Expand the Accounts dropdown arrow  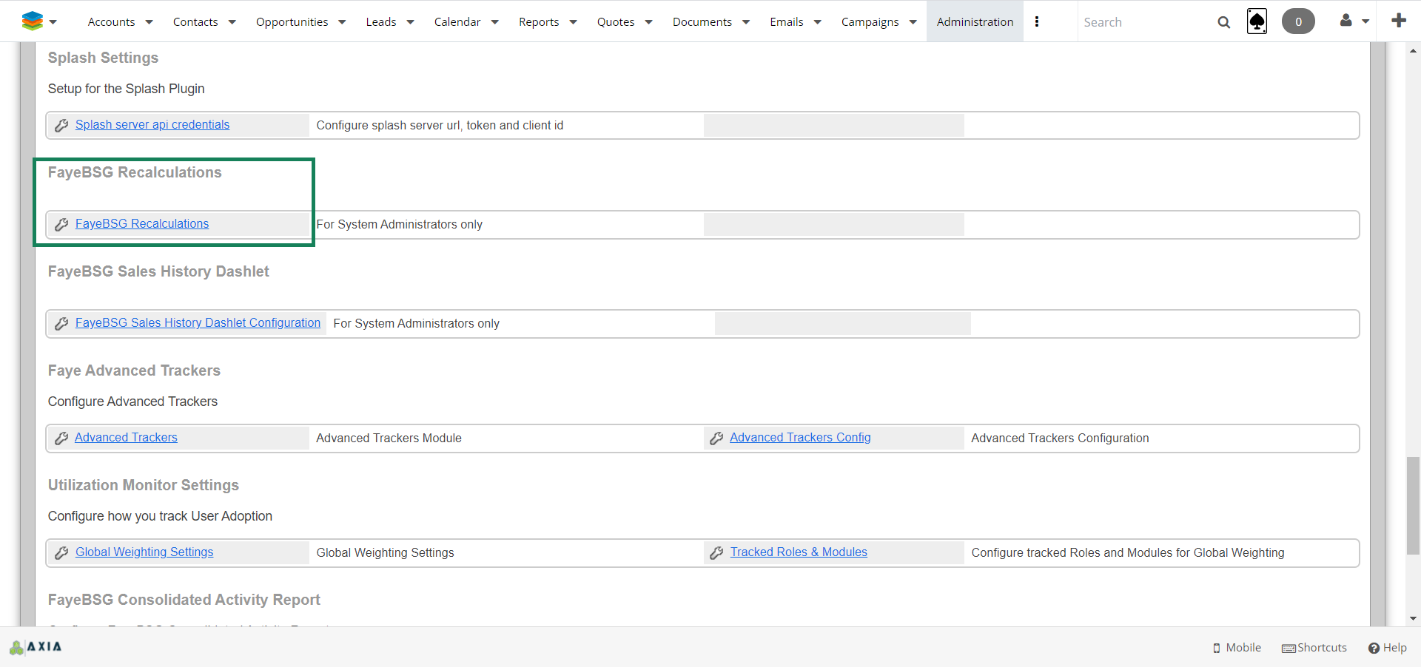tap(149, 22)
